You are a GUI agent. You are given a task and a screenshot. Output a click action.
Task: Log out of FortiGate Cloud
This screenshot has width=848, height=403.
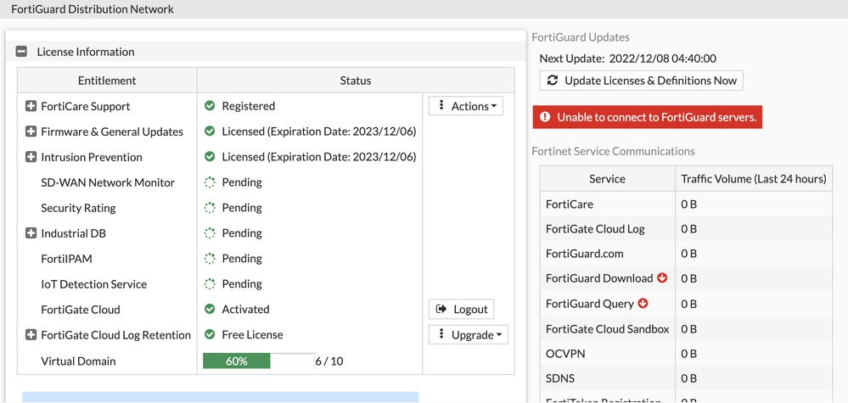click(461, 310)
